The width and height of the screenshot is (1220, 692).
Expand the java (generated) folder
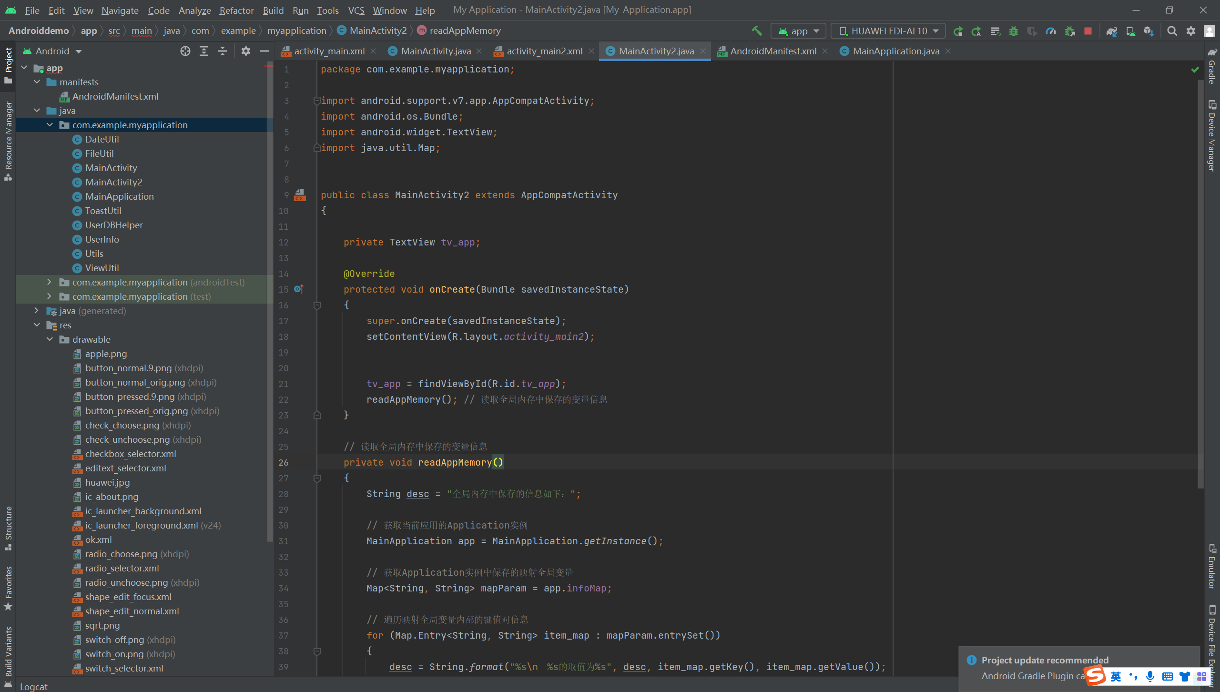37,311
